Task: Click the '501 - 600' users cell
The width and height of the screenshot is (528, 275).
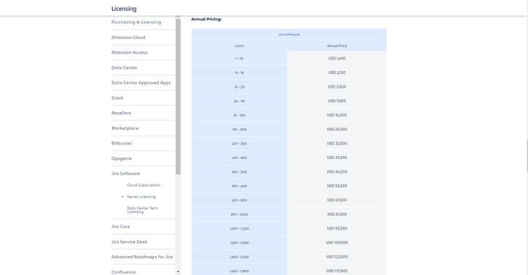Action: pyautogui.click(x=239, y=186)
